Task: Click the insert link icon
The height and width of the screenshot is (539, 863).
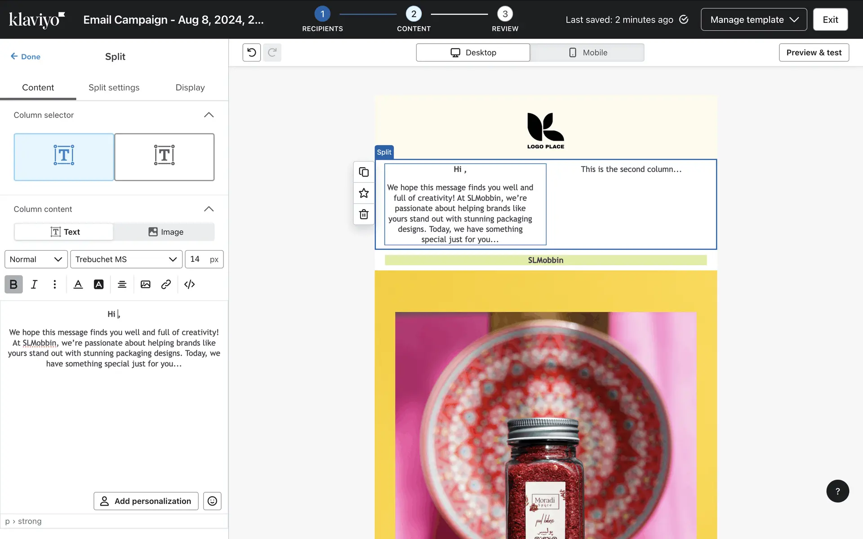Action: tap(166, 284)
